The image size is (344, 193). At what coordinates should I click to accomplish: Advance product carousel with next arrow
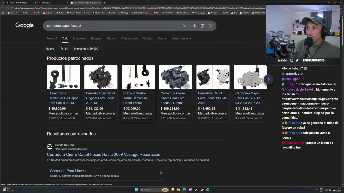[268, 79]
